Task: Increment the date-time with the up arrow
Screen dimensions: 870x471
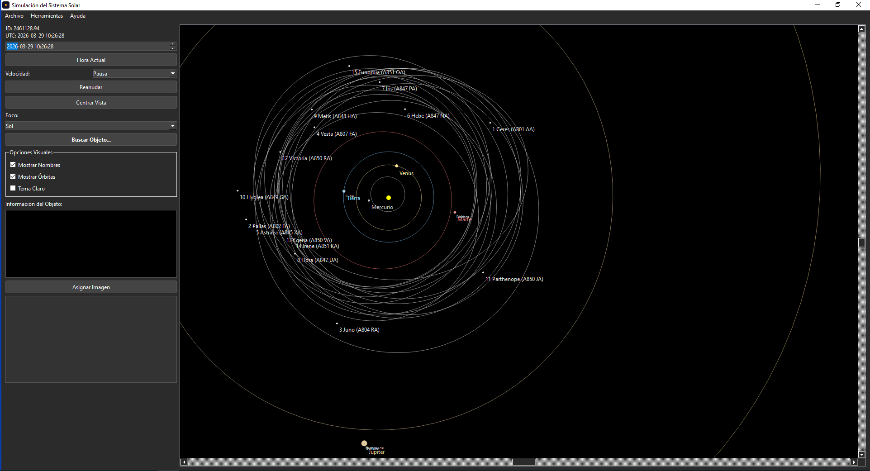Action: click(x=173, y=44)
